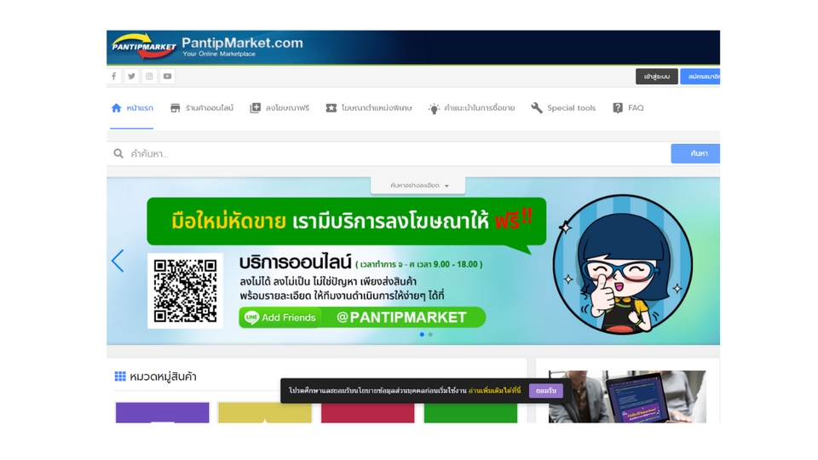Viewport: 818px width, 460px height.
Task: Click the wrench icon beside Special tools
Action: pos(537,108)
